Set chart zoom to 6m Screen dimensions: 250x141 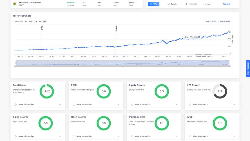(30, 21)
